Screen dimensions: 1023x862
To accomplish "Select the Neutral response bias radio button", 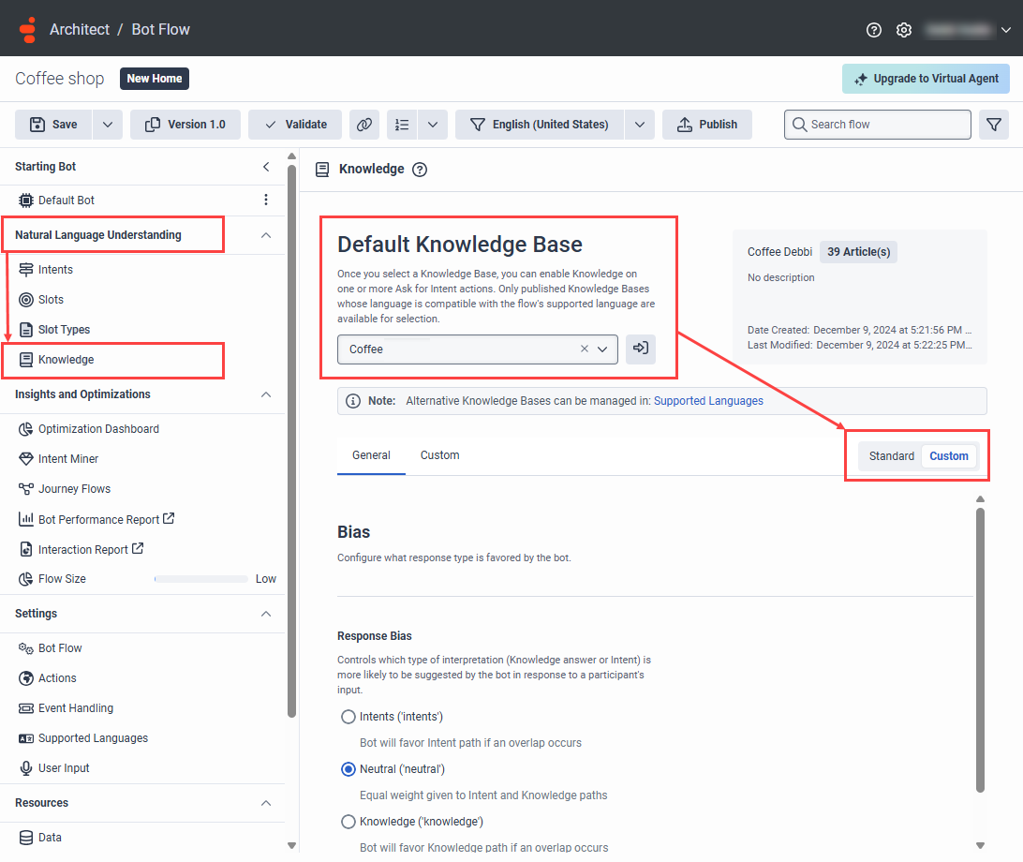I will tap(348, 769).
